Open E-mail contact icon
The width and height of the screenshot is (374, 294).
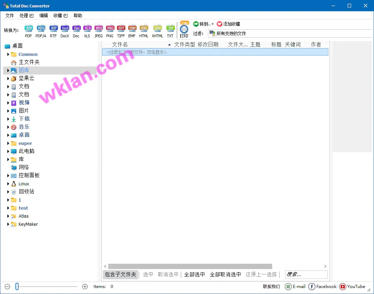pos(288,286)
